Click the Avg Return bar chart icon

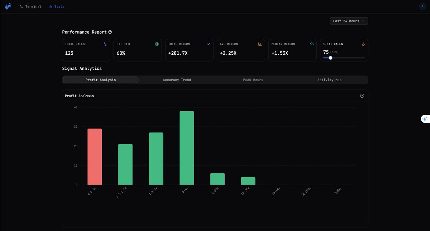260,44
